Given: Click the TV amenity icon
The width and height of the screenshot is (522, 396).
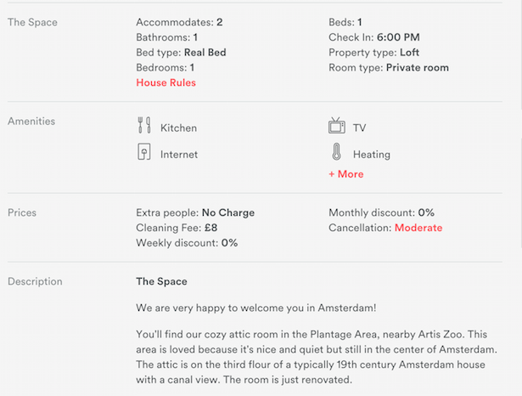Looking at the screenshot, I should pos(337,126).
